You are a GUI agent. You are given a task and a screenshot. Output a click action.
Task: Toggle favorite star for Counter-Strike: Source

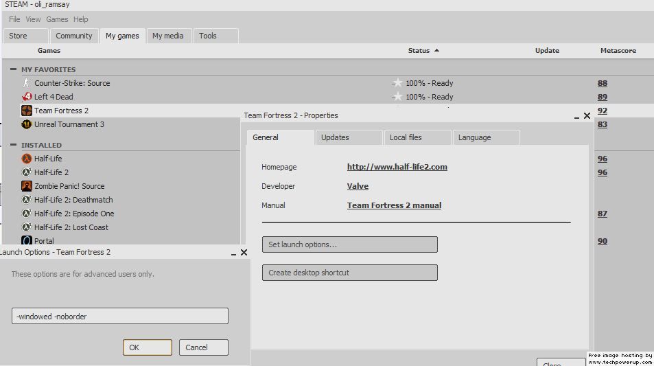[397, 83]
